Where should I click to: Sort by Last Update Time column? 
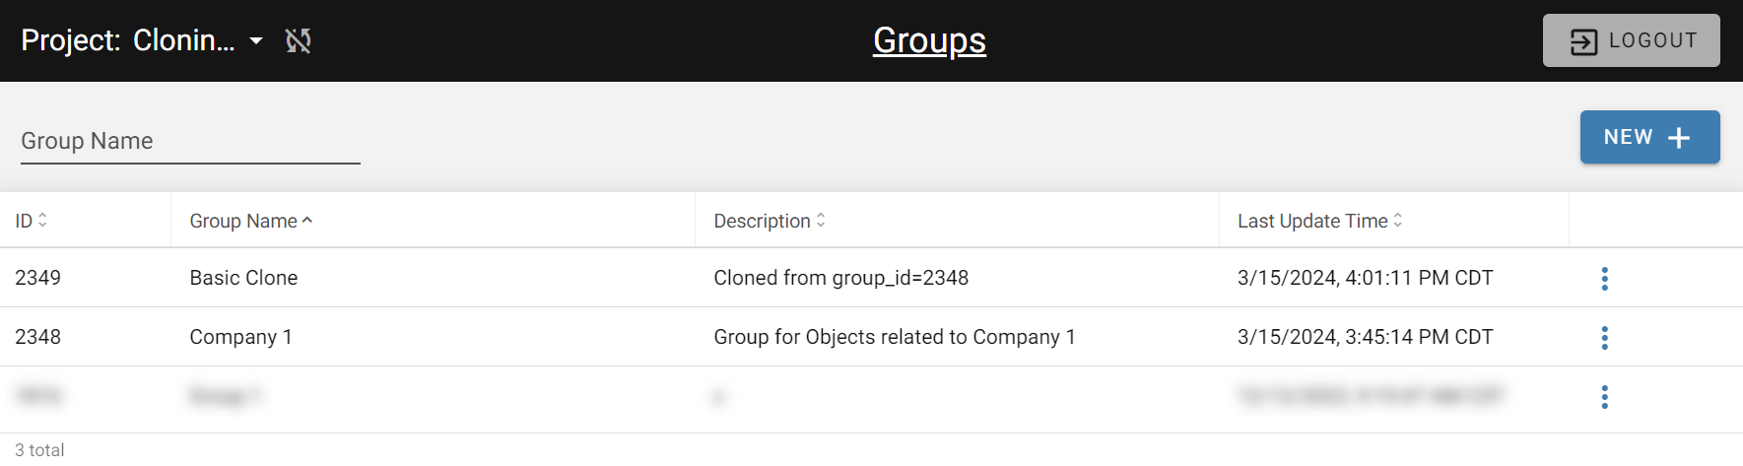1319,221
